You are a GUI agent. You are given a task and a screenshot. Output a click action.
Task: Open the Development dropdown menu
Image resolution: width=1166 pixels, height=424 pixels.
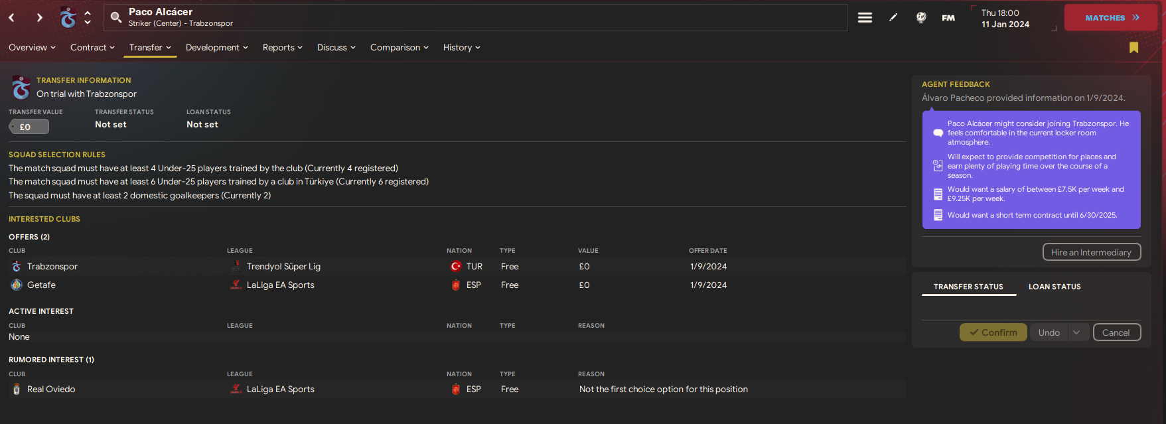[x=216, y=47]
